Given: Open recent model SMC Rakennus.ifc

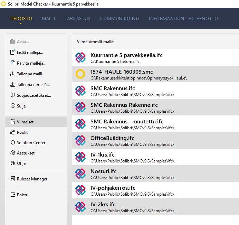Looking at the screenshot, I should tap(155, 91).
